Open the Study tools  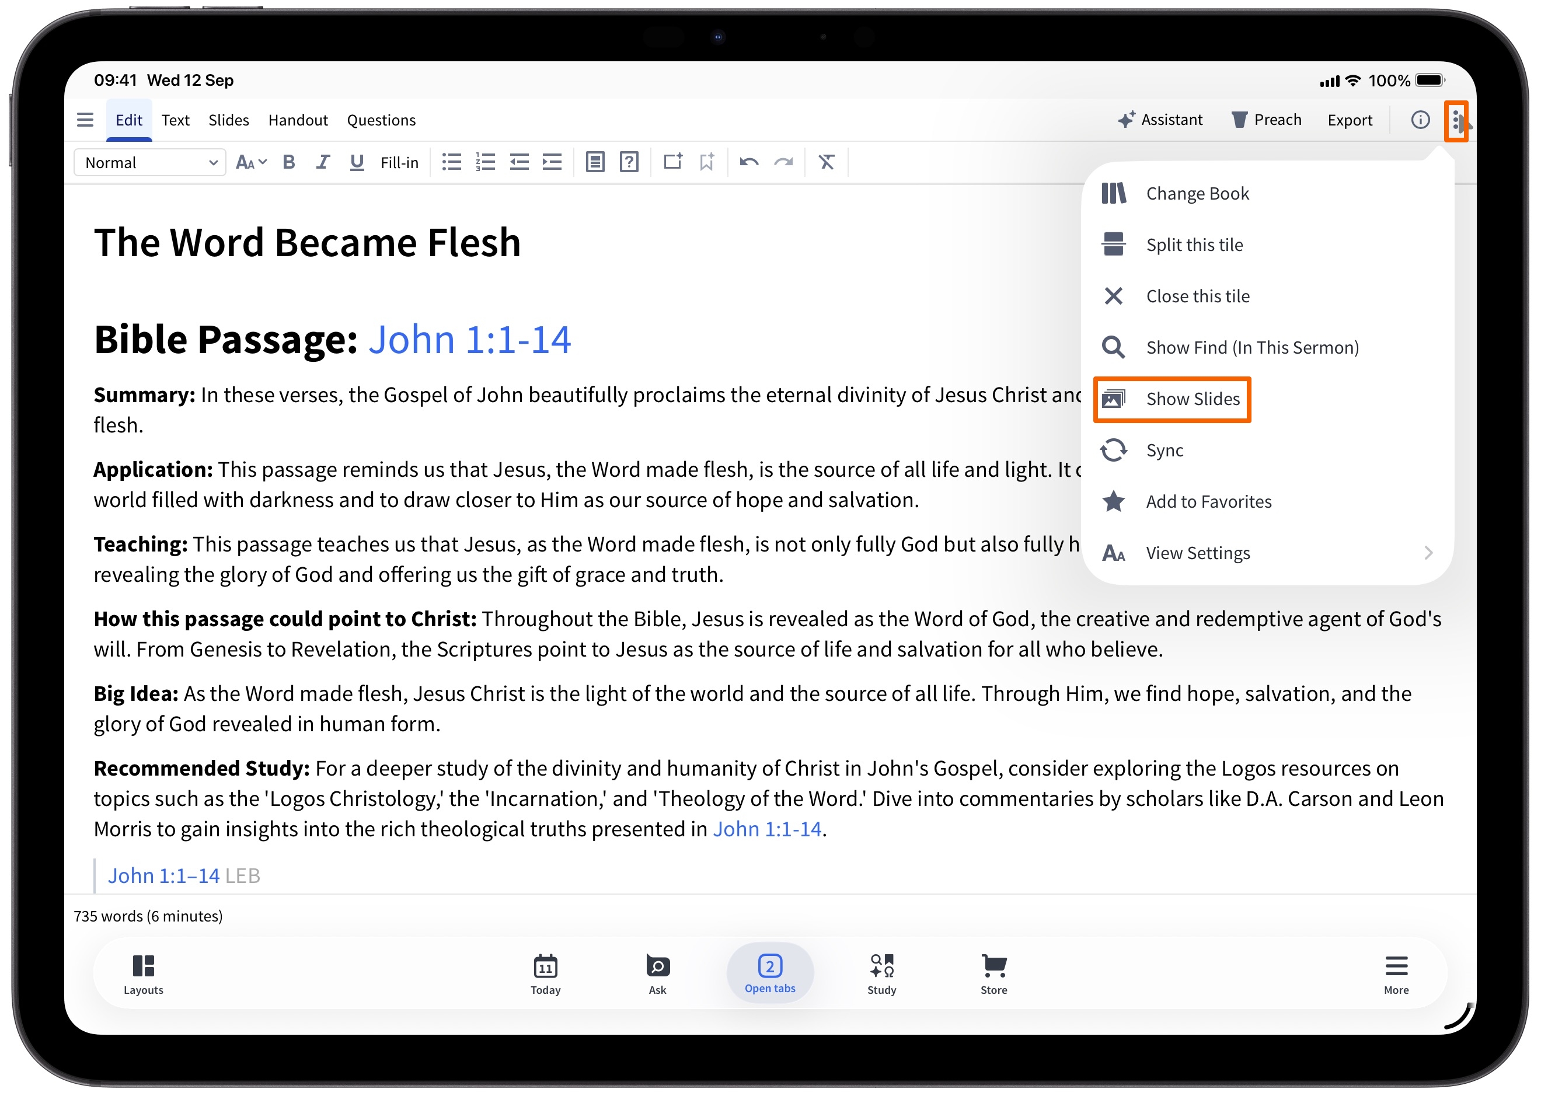click(x=881, y=975)
